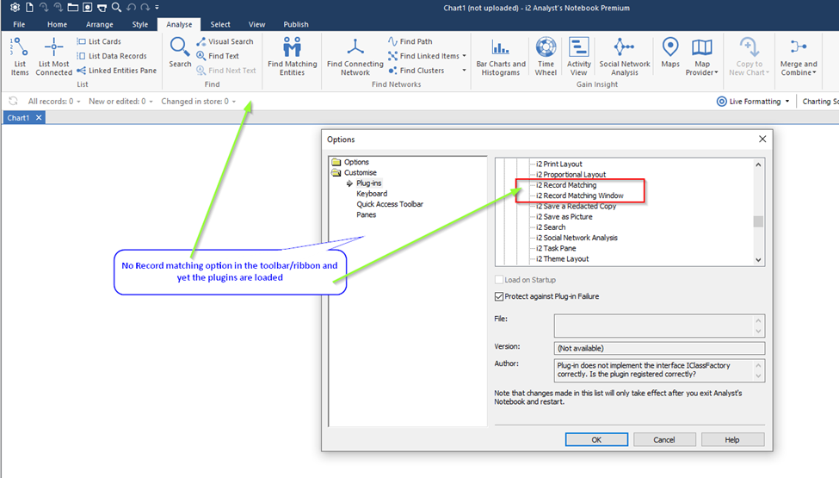The height and width of the screenshot is (478, 839).
Task: Expand the Merge and Combine dropdown arrow
Action: [x=814, y=73]
